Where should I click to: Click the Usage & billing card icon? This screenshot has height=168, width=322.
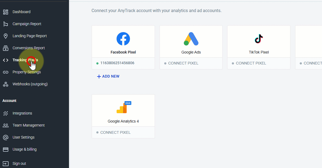pyautogui.click(x=6, y=149)
